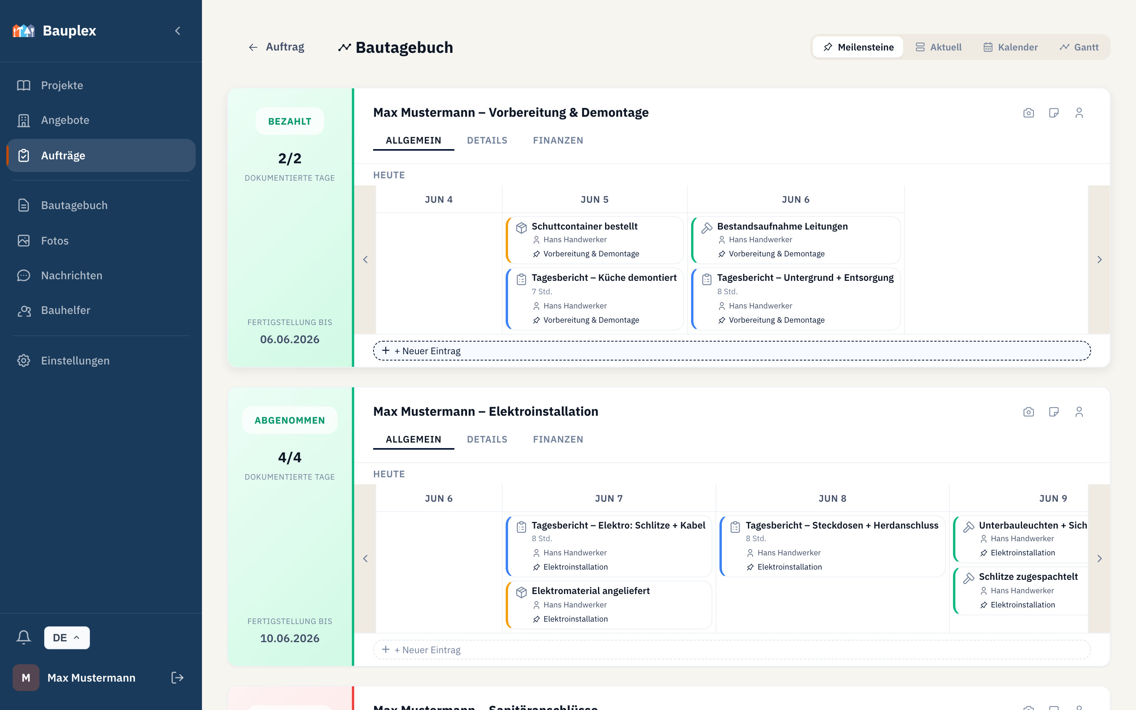Go to Bautagebuch in the sidebar
The image size is (1136, 710).
(101, 205)
